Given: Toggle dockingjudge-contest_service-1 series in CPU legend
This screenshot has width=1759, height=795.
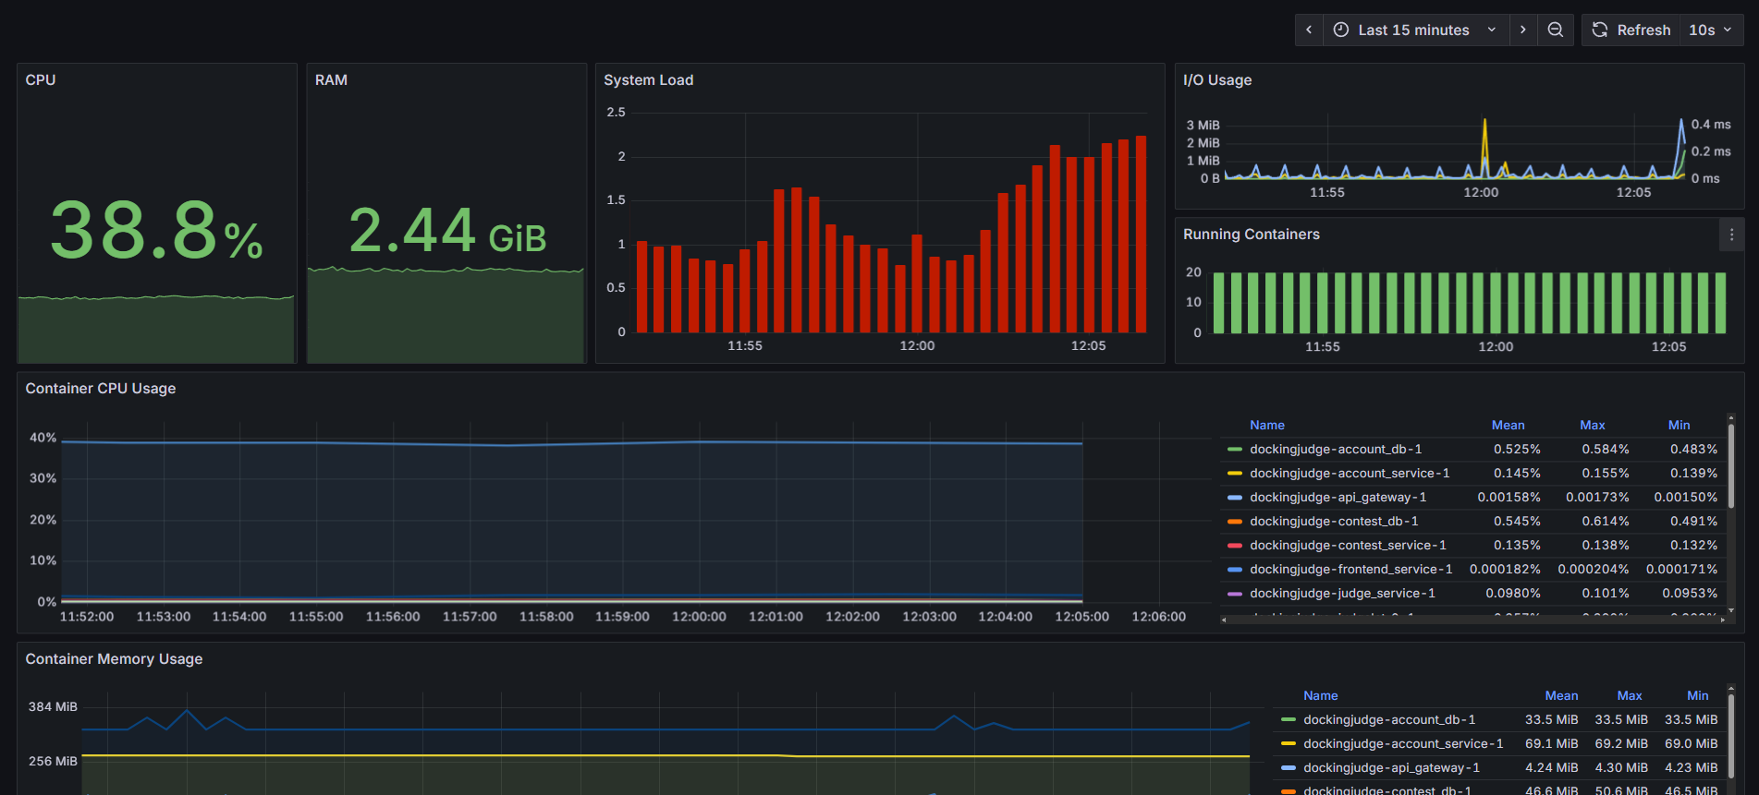Looking at the screenshot, I should point(1348,545).
